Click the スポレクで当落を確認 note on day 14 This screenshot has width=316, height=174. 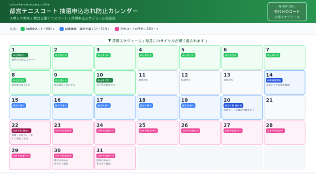click(x=278, y=85)
